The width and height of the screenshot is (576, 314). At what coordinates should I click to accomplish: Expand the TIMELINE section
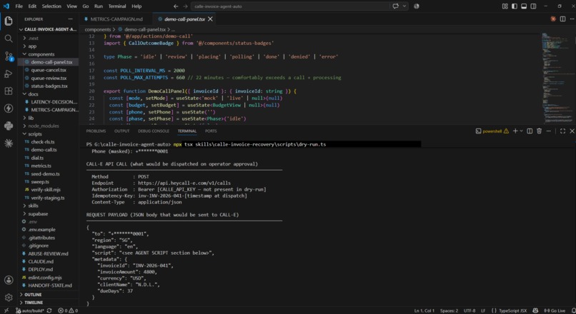pos(48,303)
